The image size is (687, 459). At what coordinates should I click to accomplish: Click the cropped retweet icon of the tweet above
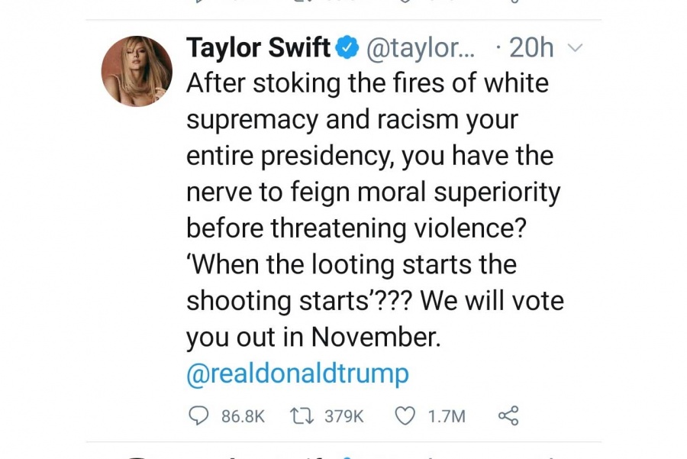point(302,2)
